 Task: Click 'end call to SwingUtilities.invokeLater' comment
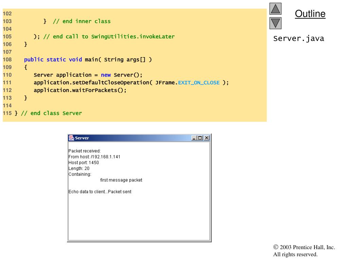[109, 37]
